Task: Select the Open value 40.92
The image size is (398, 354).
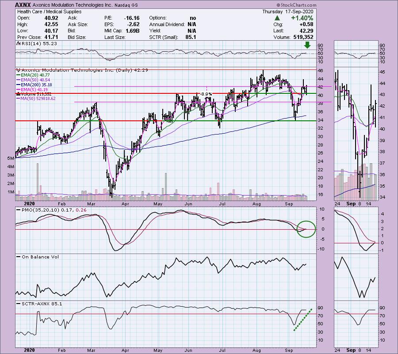Action: coord(51,18)
